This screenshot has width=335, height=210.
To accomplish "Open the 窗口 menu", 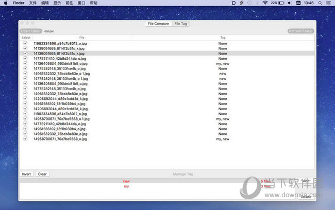I will click(81, 3).
